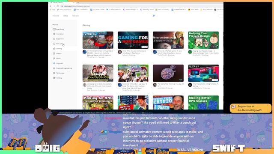The height and width of the screenshot is (154, 274).
Task: Open the Technology category in the sidebar
Action: (59, 73)
